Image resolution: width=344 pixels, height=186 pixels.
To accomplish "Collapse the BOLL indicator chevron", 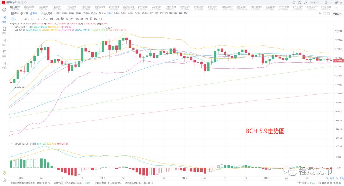I will tap(12, 27).
